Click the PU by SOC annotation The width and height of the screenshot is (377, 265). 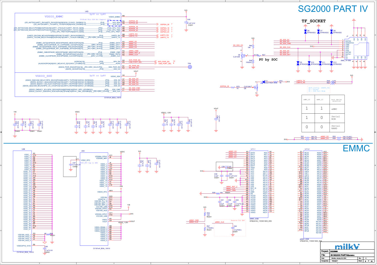(268, 60)
